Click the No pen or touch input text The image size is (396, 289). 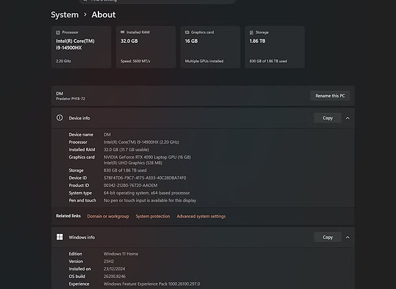(149, 201)
